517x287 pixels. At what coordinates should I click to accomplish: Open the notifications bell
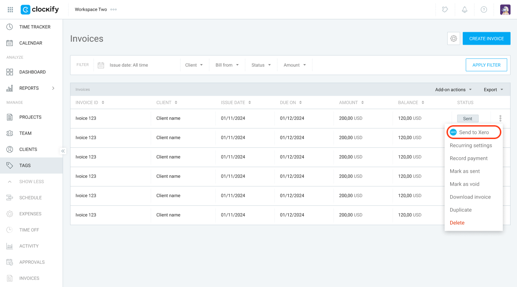coord(464,9)
